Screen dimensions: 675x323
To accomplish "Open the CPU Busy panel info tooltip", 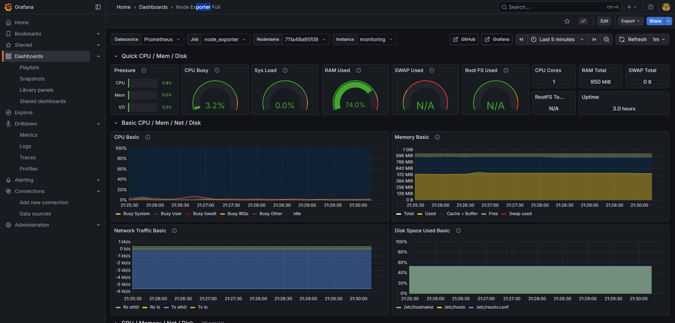I will pos(217,70).
